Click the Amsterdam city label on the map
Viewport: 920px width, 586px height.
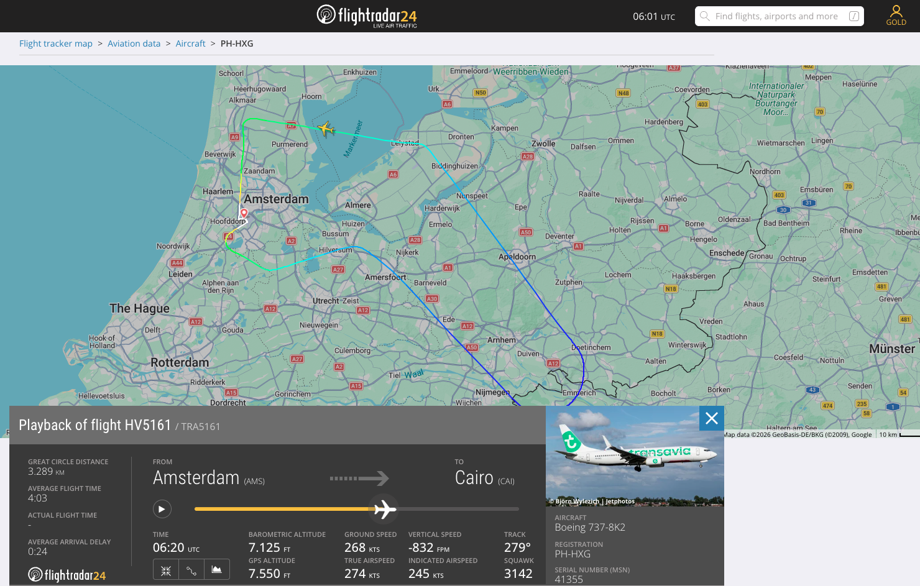(276, 199)
